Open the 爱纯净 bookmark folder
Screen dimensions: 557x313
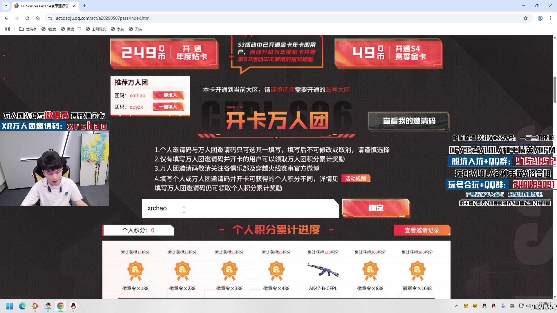tap(28, 29)
